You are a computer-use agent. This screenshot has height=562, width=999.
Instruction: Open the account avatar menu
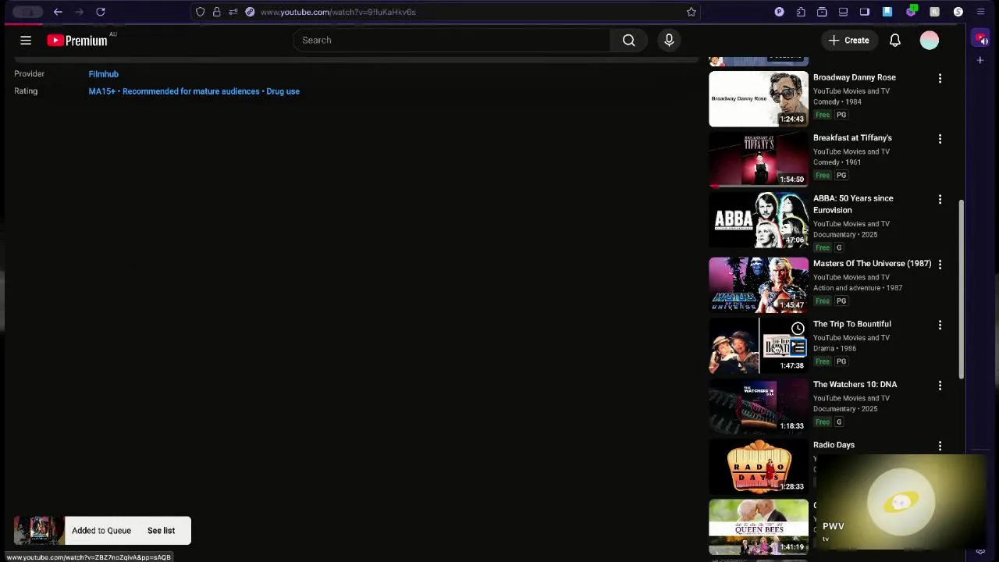[x=929, y=41]
